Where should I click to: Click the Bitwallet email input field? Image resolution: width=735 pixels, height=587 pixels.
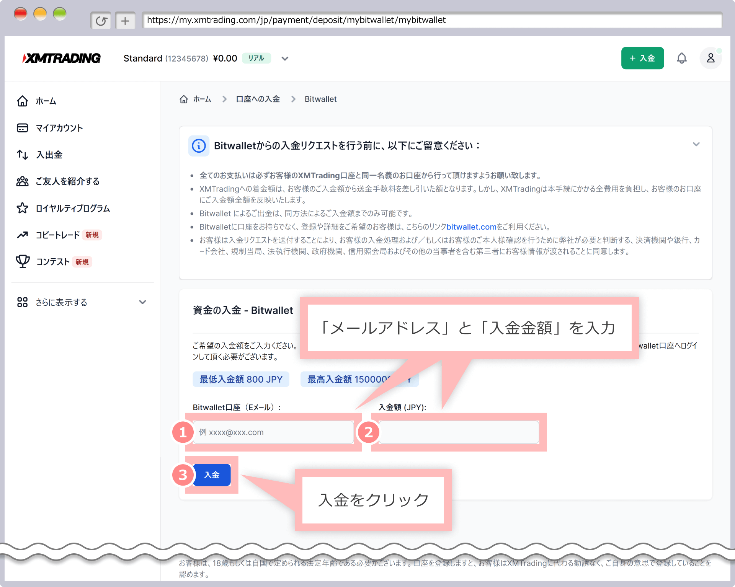(x=273, y=432)
